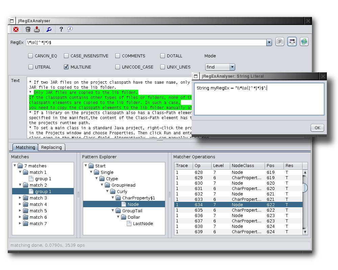Switch to the Replacing tab
Viewport: 338px width, 270px height.
point(51,147)
